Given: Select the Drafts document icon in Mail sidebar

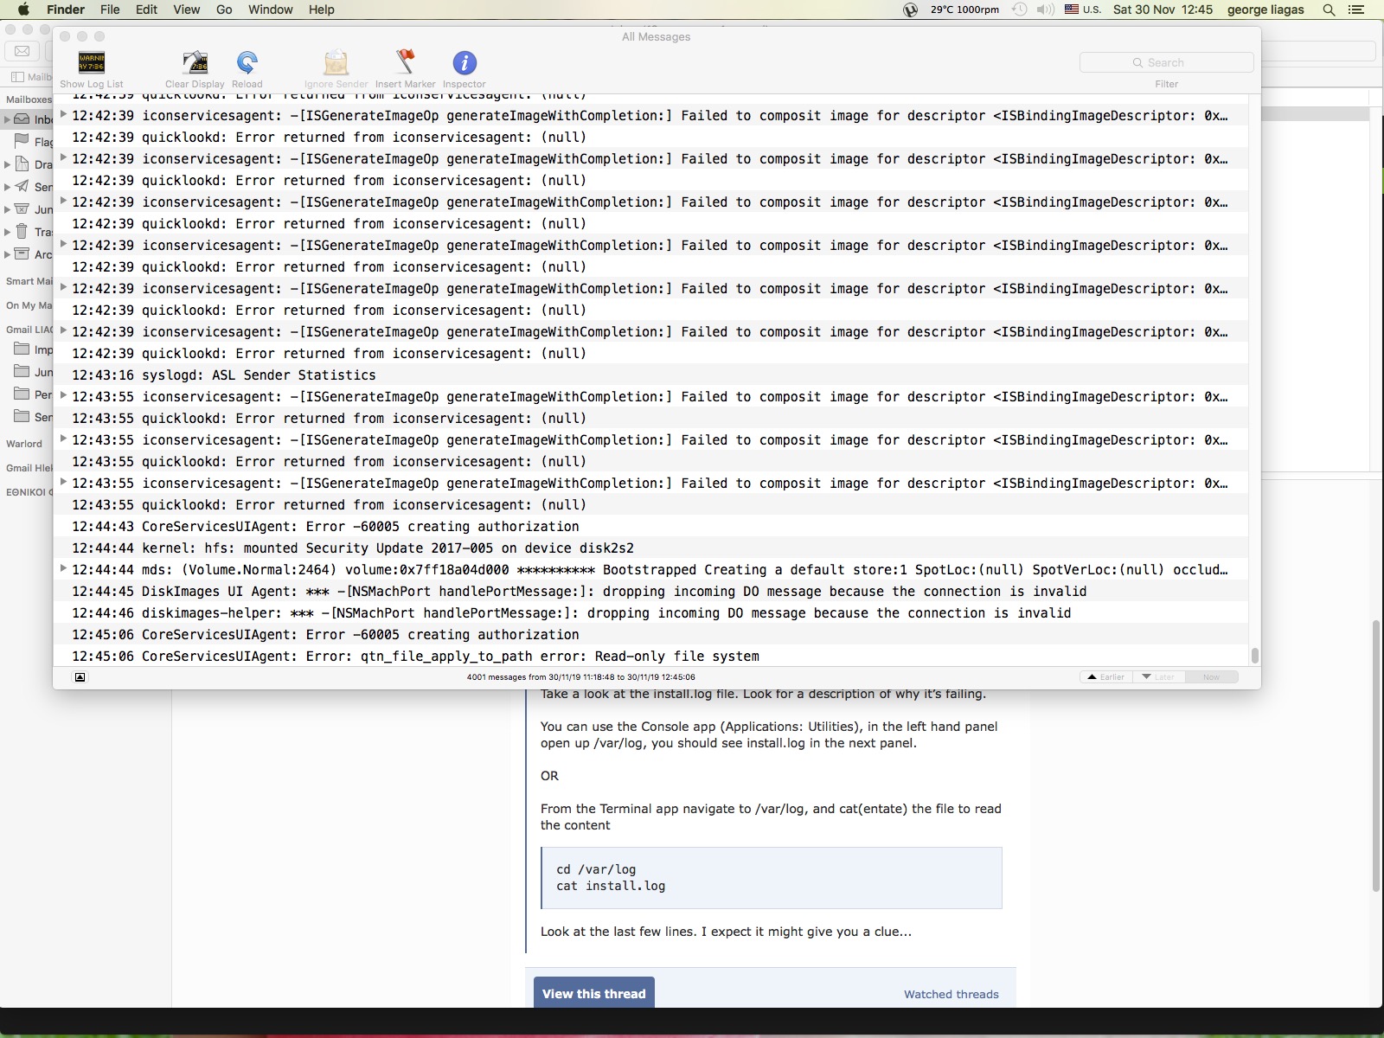Looking at the screenshot, I should pyautogui.click(x=22, y=163).
